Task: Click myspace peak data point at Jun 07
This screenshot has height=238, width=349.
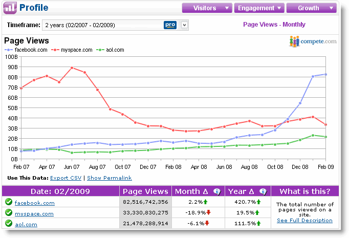Action: [72, 68]
